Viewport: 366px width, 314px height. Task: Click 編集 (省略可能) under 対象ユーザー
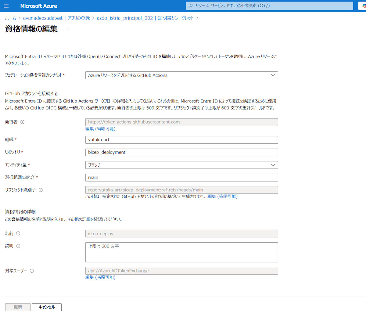(x=100, y=277)
